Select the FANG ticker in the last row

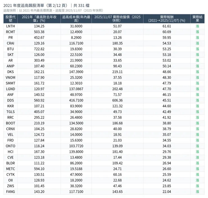point(10,192)
